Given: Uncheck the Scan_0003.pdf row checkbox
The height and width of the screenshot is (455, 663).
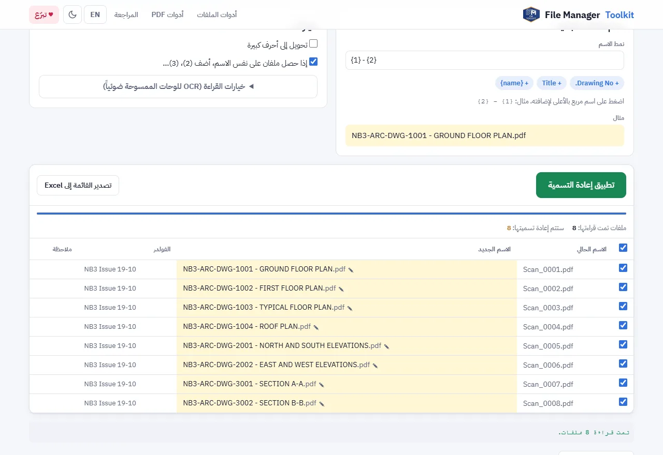Looking at the screenshot, I should 623,306.
